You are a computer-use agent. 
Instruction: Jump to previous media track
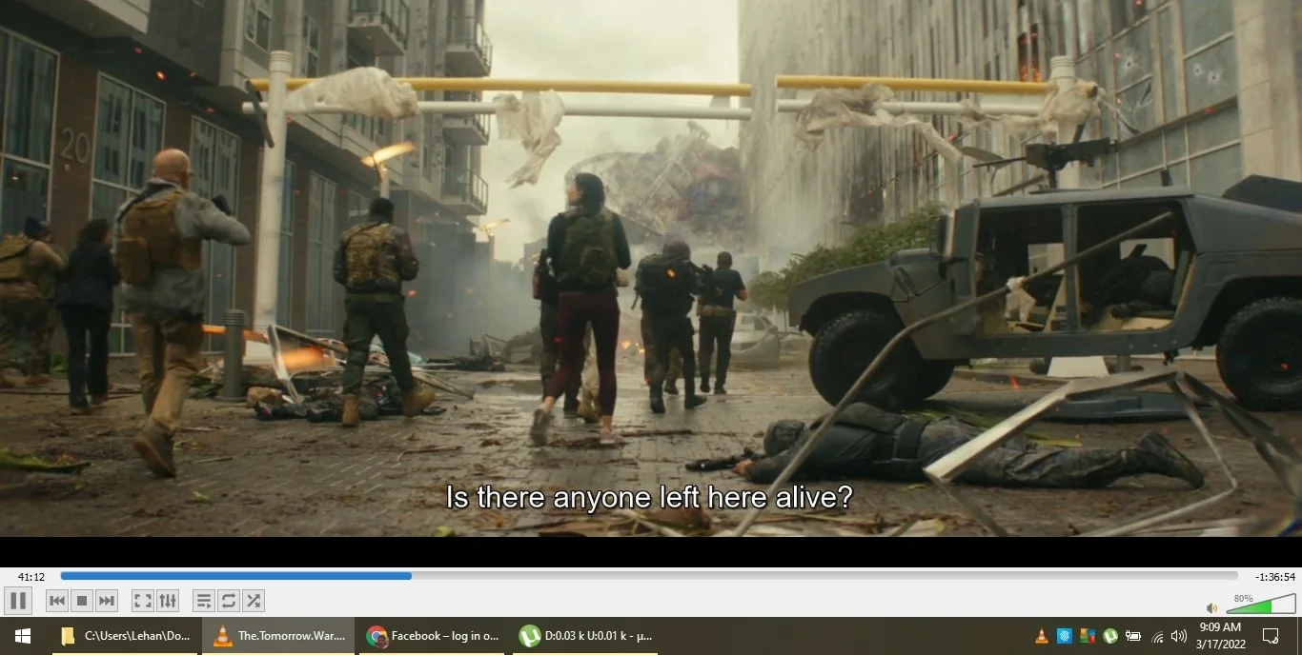tap(57, 601)
